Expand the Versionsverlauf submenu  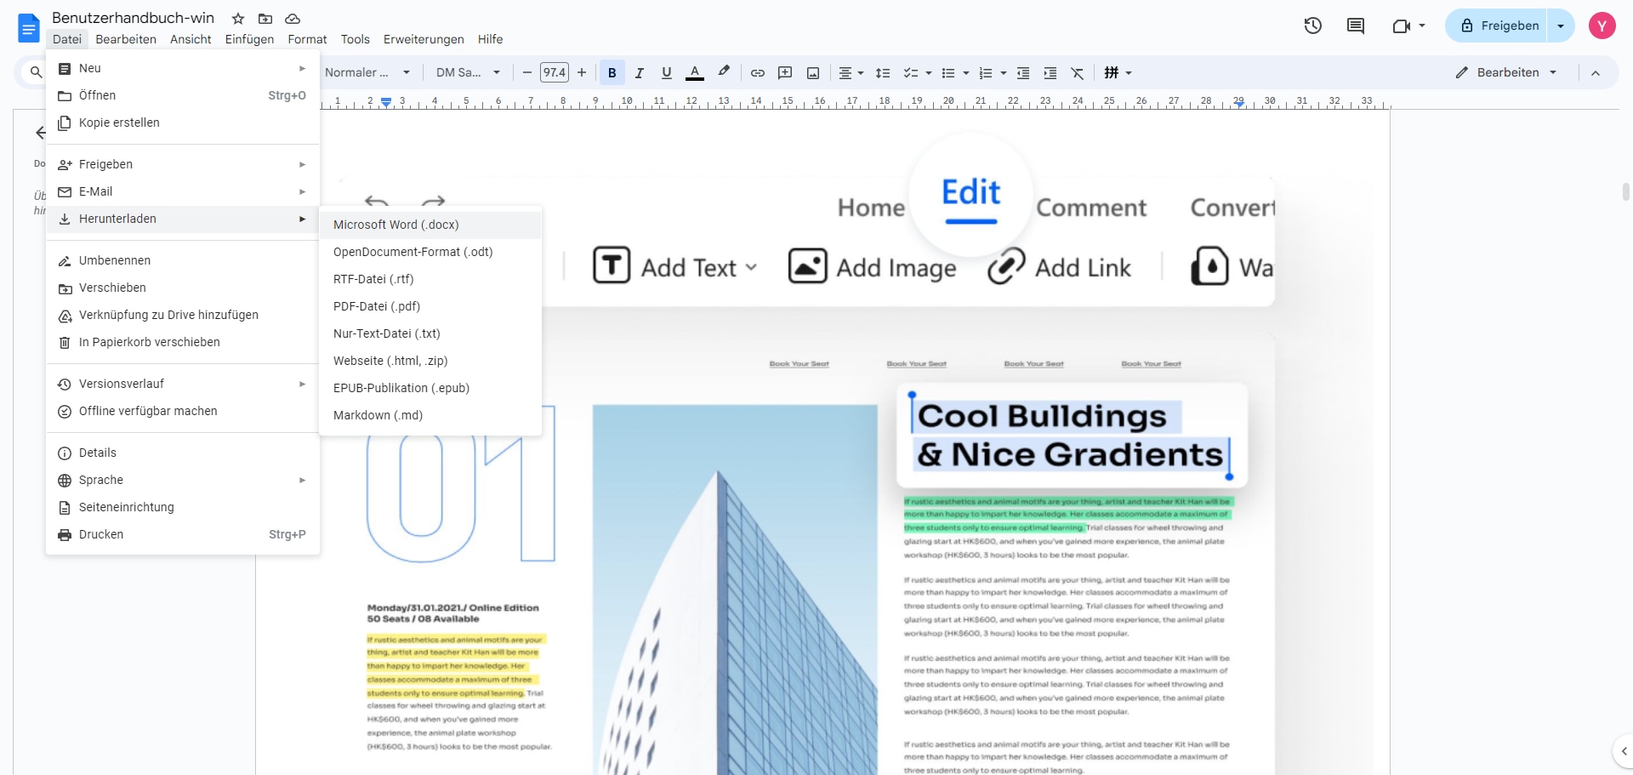(x=183, y=384)
